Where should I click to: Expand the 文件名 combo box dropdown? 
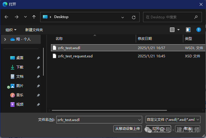pyautogui.click(x=139, y=120)
